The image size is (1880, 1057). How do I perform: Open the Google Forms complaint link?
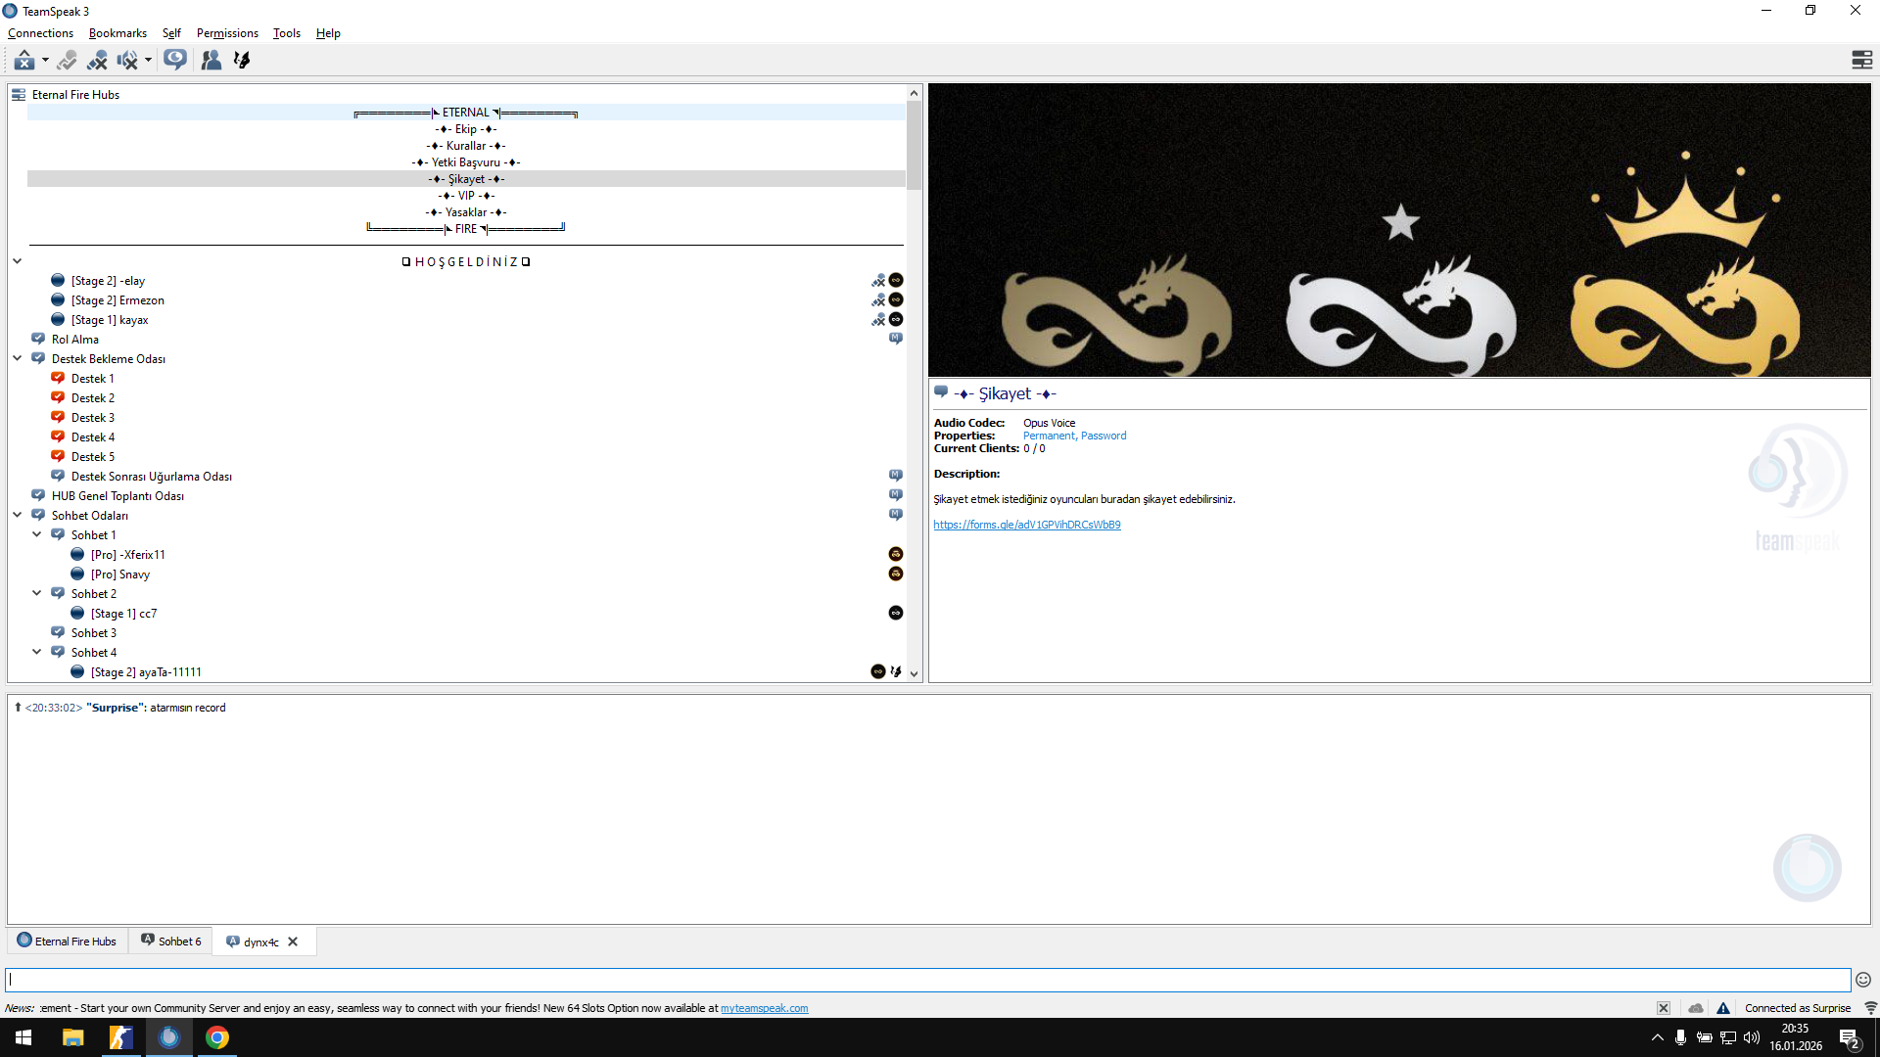(x=1027, y=526)
